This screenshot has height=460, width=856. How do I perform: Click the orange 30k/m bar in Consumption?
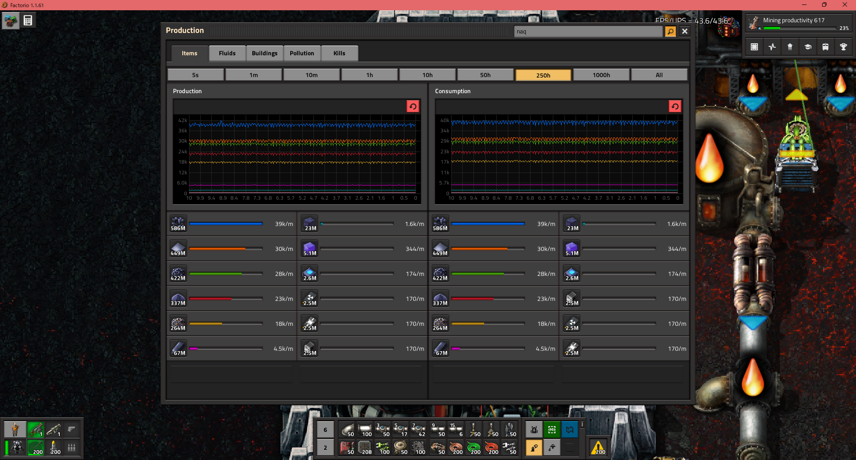coord(488,249)
